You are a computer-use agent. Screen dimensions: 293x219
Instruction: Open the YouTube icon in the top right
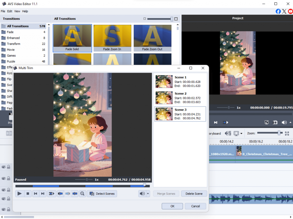(290, 11)
